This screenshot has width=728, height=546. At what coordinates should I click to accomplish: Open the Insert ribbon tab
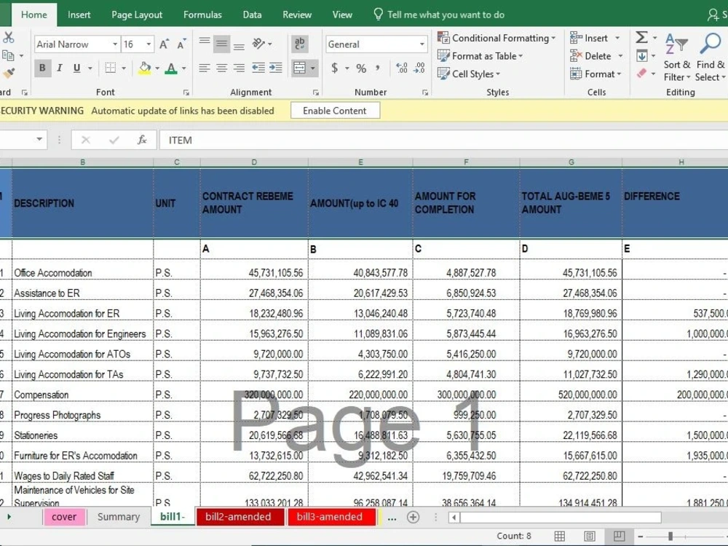coord(79,15)
